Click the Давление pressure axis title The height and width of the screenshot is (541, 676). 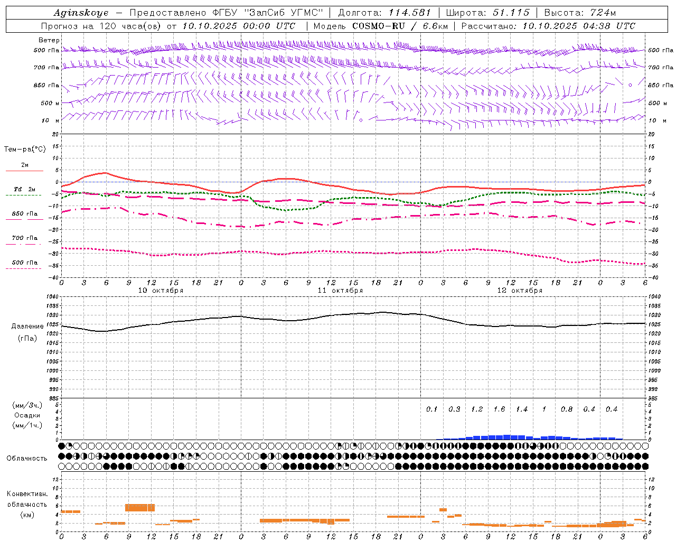(27, 327)
